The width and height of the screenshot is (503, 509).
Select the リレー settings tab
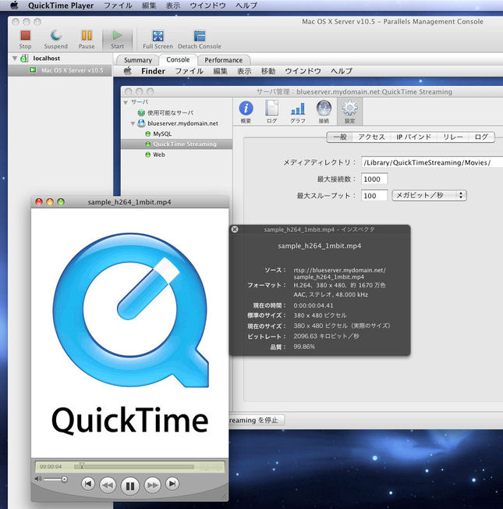453,137
